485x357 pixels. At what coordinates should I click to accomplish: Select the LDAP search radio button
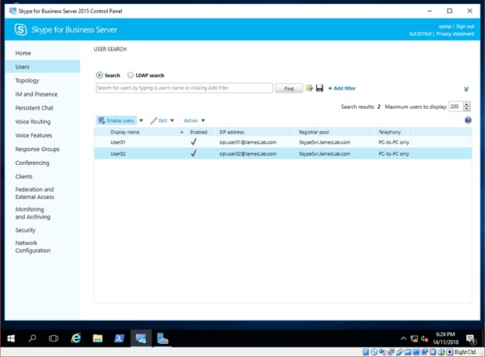tap(131, 75)
